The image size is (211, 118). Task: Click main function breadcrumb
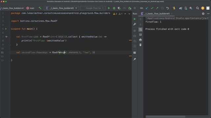(31, 8)
